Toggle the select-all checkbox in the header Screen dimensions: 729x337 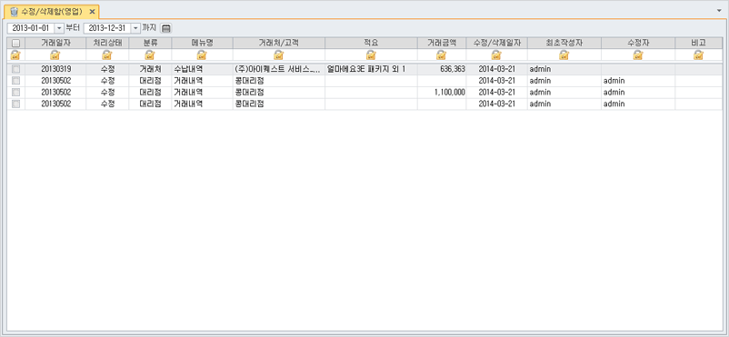click(x=15, y=44)
